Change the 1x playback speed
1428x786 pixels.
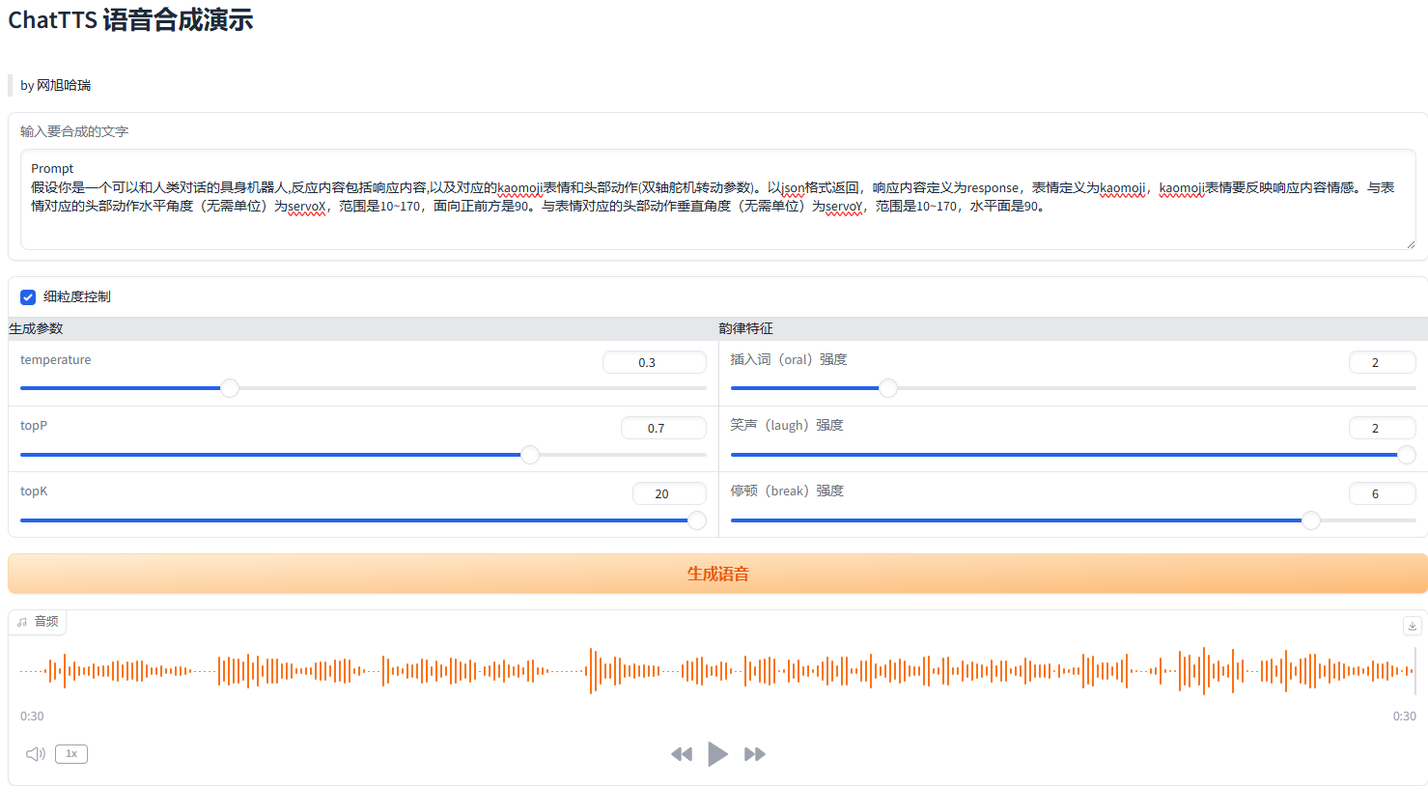[71, 754]
